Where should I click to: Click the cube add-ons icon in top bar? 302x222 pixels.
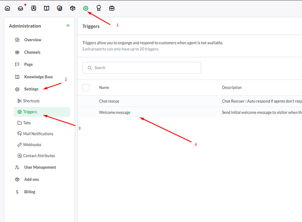(73, 8)
